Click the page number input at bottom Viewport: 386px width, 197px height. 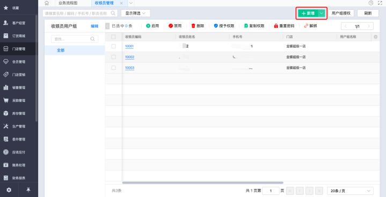click(x=271, y=191)
